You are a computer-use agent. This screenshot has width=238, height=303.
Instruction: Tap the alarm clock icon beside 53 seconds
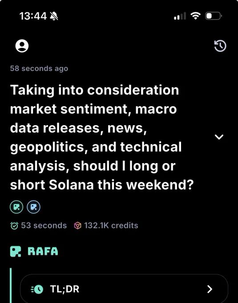(14, 225)
